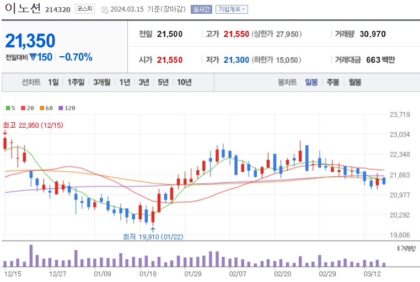Click the red 20-day average legend swatch
Viewport: 420px width, 282px height.
click(x=23, y=108)
